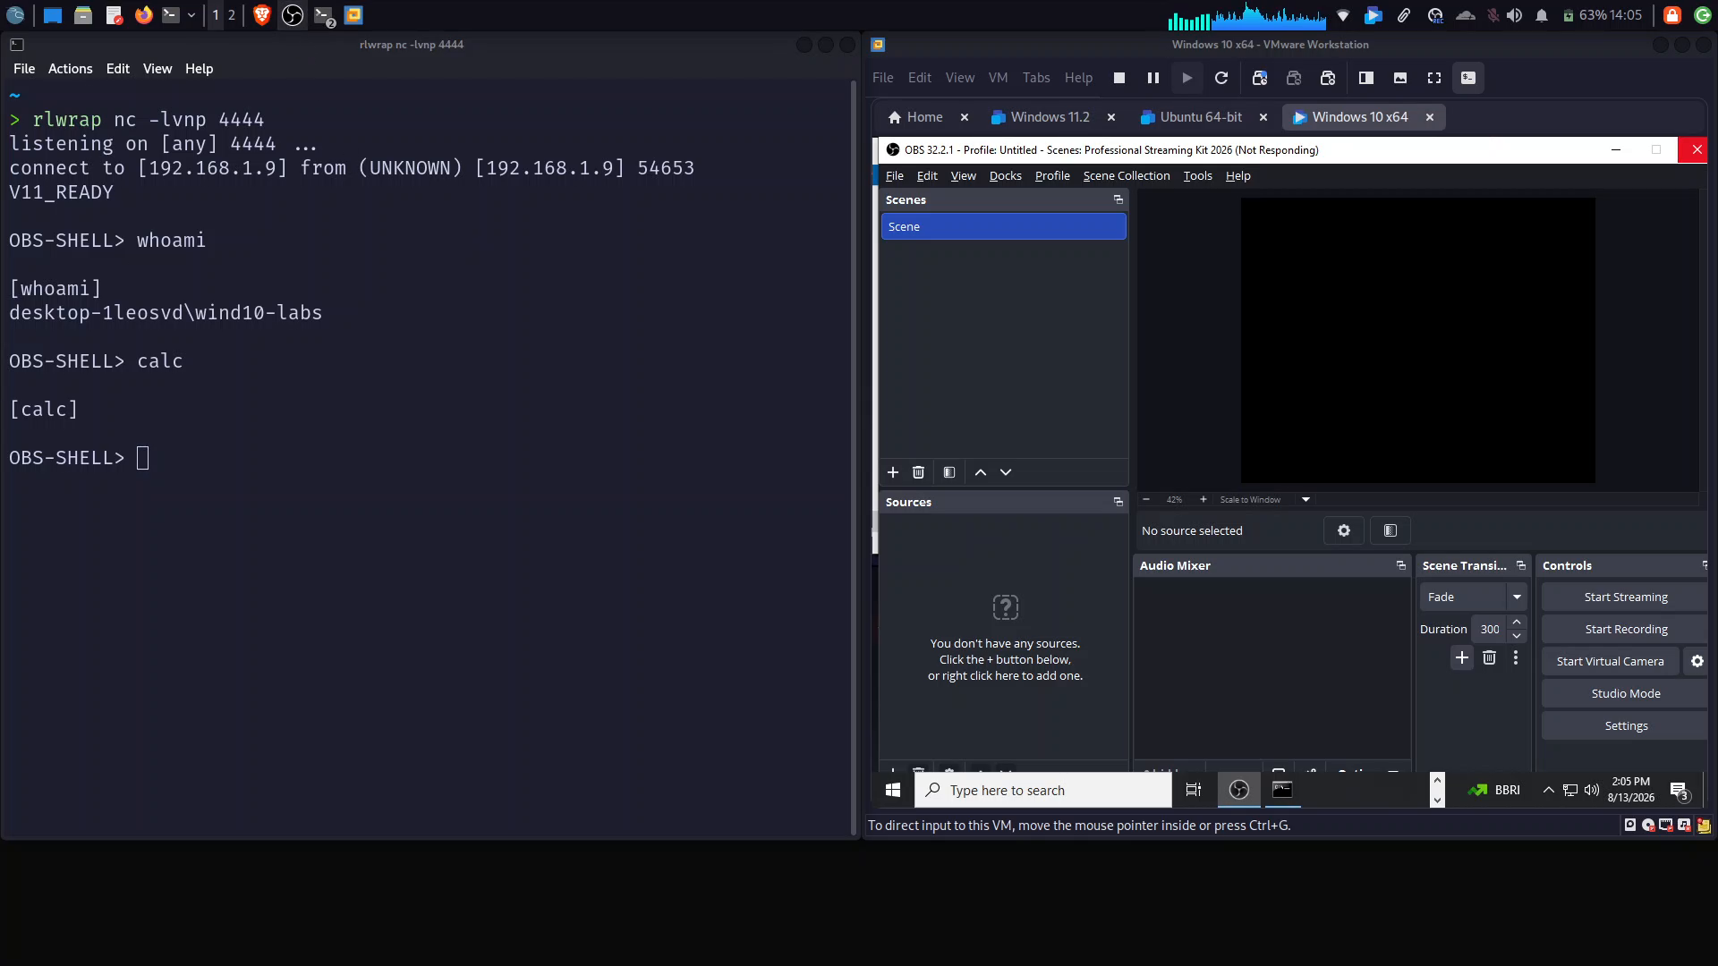1718x966 pixels.
Task: Enter VMware full screen mode
Action: [1434, 78]
